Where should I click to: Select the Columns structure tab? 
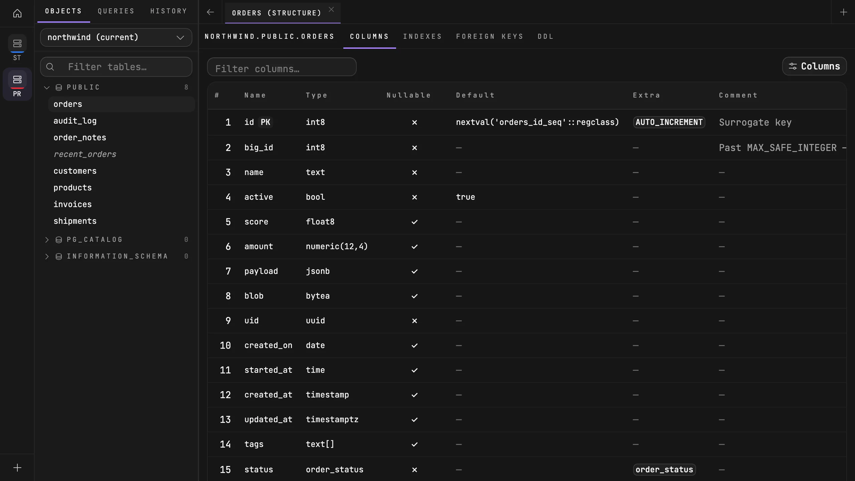point(369,36)
